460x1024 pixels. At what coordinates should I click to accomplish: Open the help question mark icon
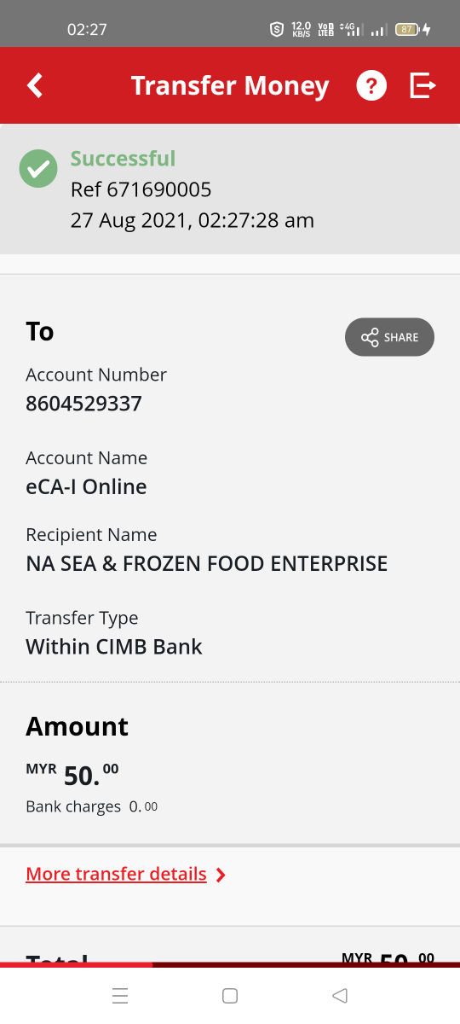(371, 85)
